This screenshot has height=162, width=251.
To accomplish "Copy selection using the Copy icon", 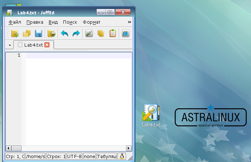I will tap(101, 33).
